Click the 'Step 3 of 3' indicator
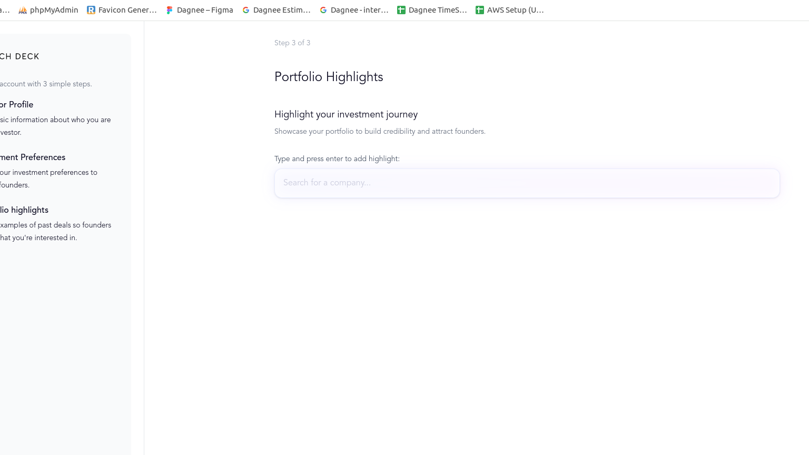This screenshot has height=455, width=809. [292, 43]
